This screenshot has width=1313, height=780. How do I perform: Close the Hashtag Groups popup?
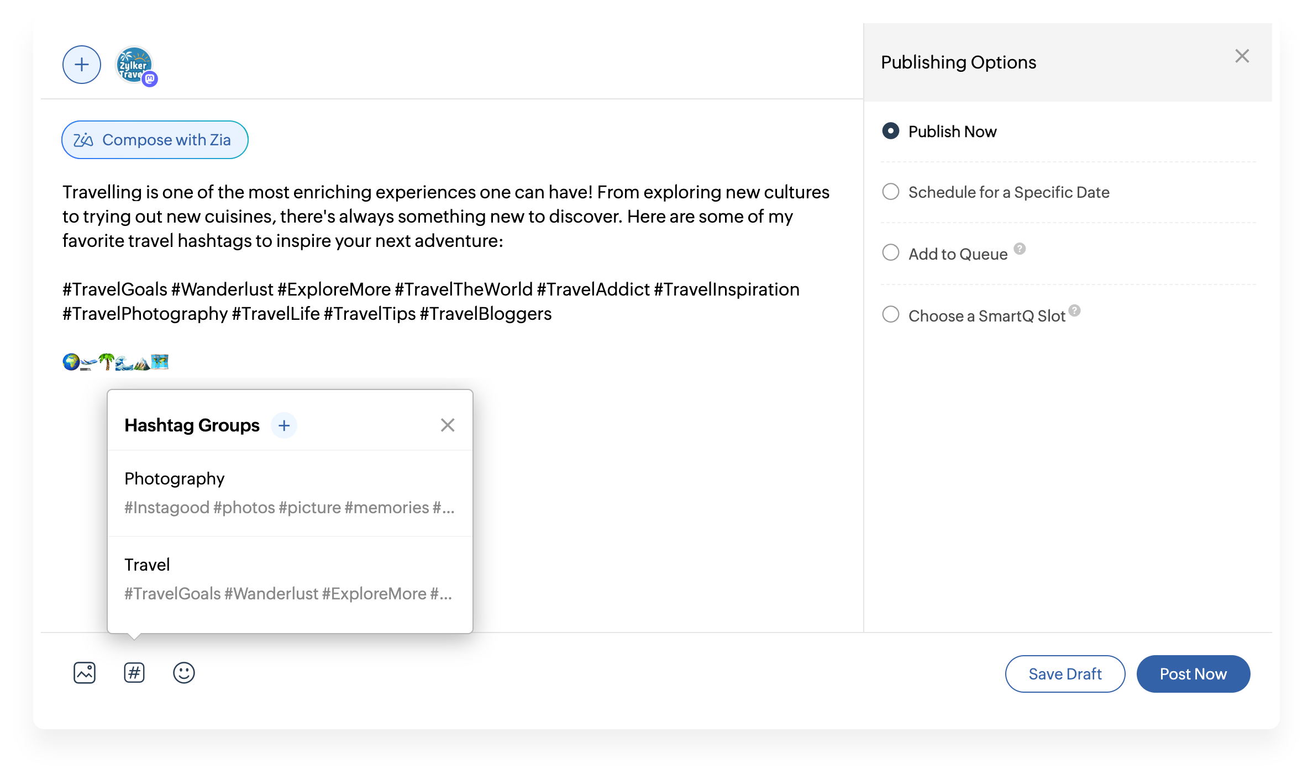tap(448, 425)
